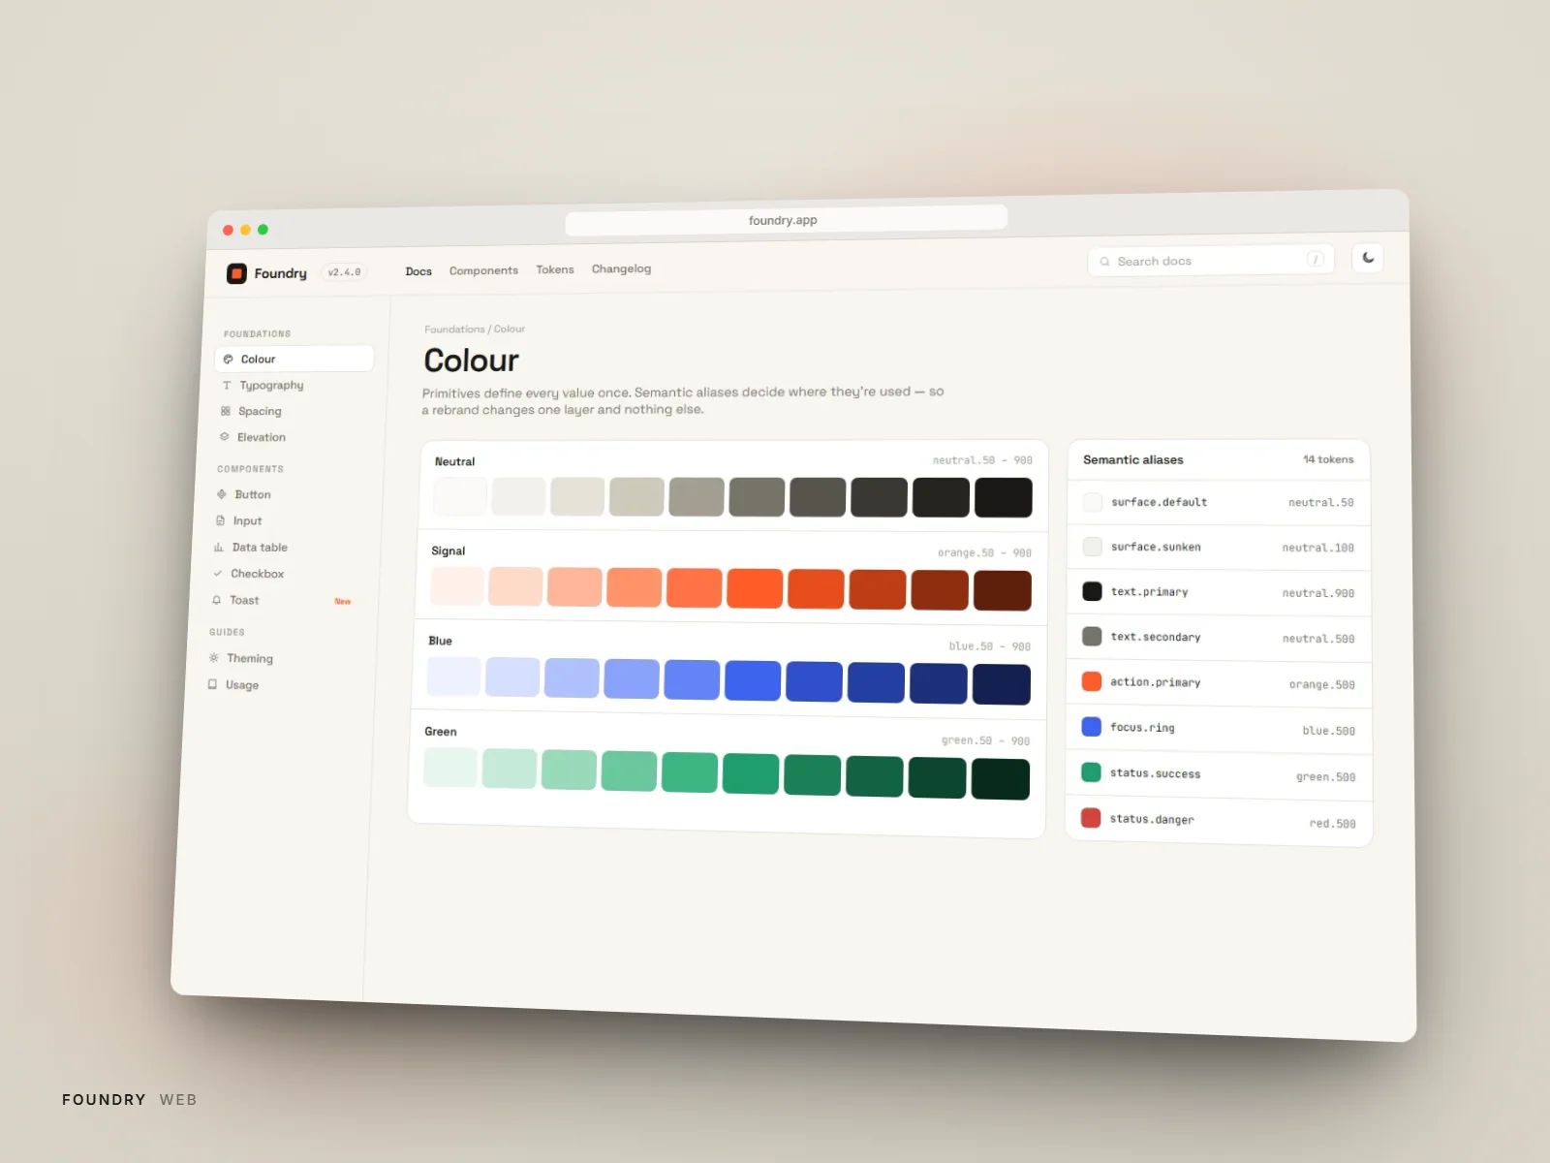The height and width of the screenshot is (1163, 1550).
Task: Select the darkest Neutral swatch
Action: (x=1004, y=497)
